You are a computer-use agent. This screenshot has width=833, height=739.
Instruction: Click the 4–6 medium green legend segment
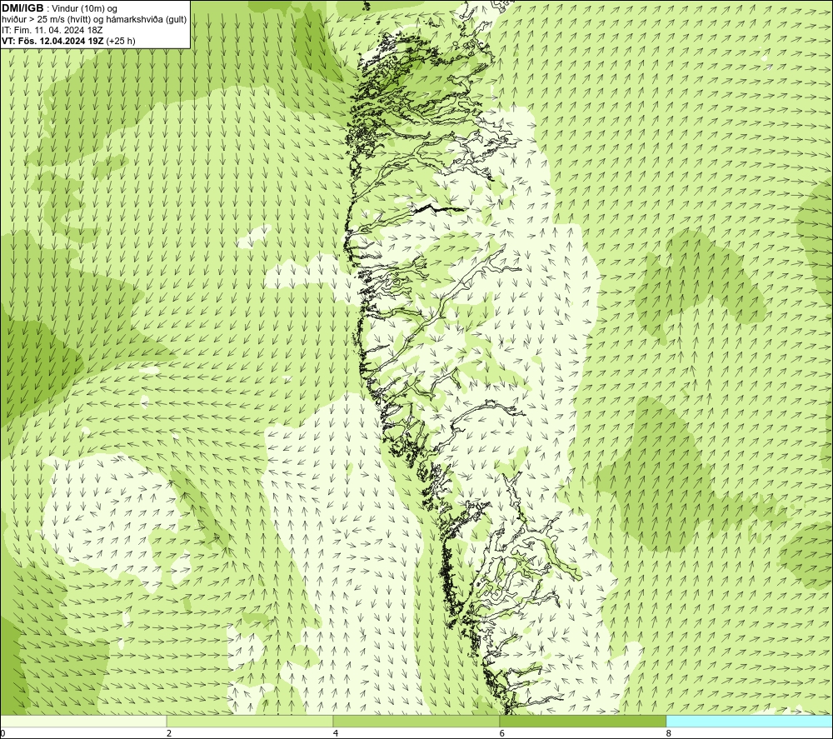[x=416, y=721]
